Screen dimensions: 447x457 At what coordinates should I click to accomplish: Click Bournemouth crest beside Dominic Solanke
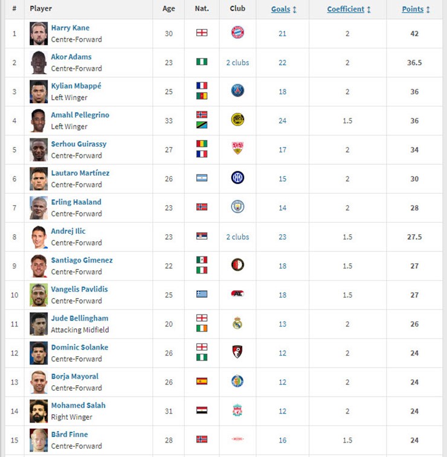[237, 353]
